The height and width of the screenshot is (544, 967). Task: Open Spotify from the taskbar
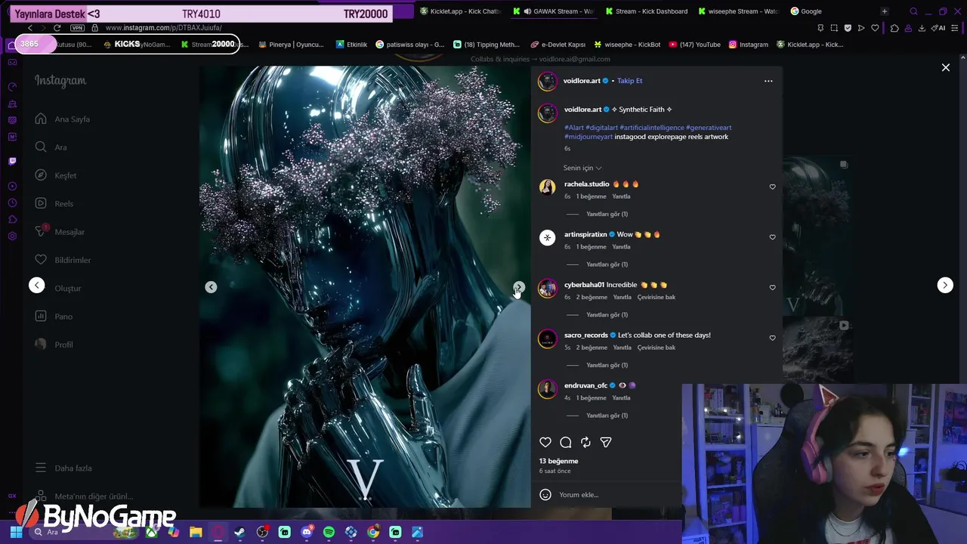(329, 533)
